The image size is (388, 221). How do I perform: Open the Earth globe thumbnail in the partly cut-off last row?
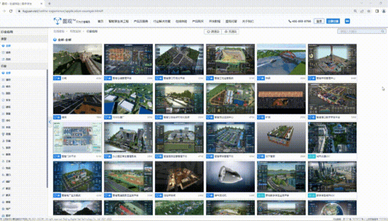coord(332,208)
